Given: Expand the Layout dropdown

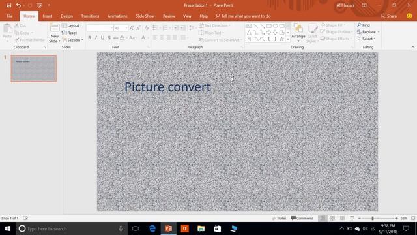Looking at the screenshot, I should (x=72, y=25).
